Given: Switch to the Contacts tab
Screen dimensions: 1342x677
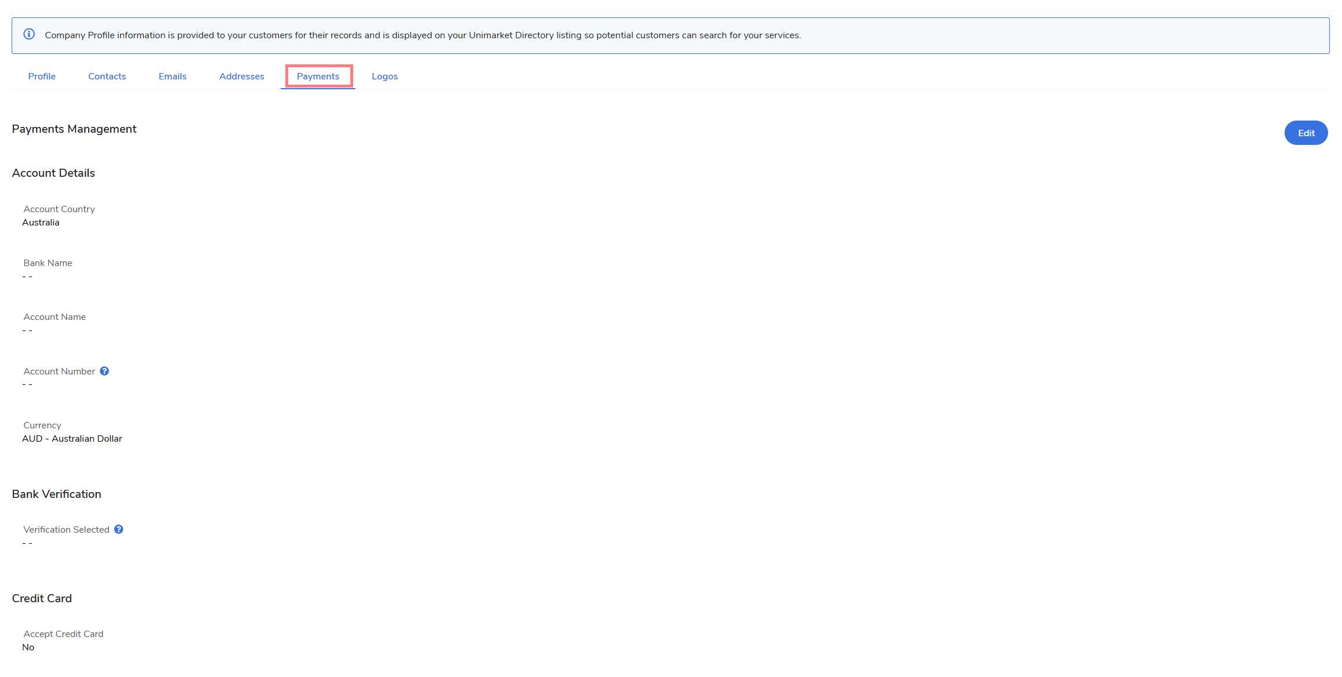Looking at the screenshot, I should (x=107, y=77).
